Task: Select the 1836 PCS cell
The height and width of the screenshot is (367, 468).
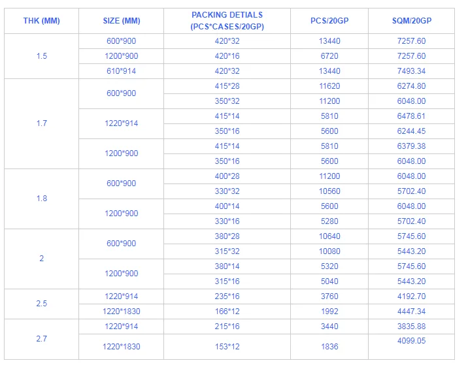Action: [329, 347]
